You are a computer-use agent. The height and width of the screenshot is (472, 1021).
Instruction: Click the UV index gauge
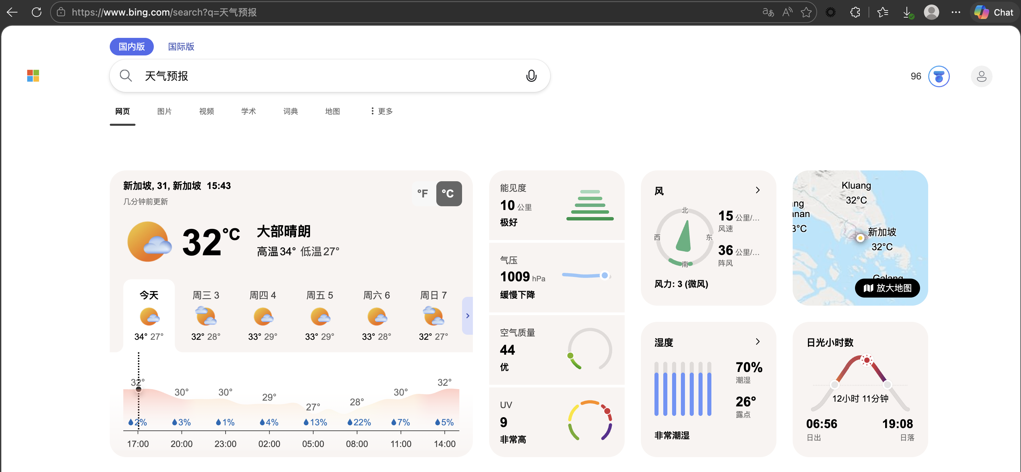[590, 421]
